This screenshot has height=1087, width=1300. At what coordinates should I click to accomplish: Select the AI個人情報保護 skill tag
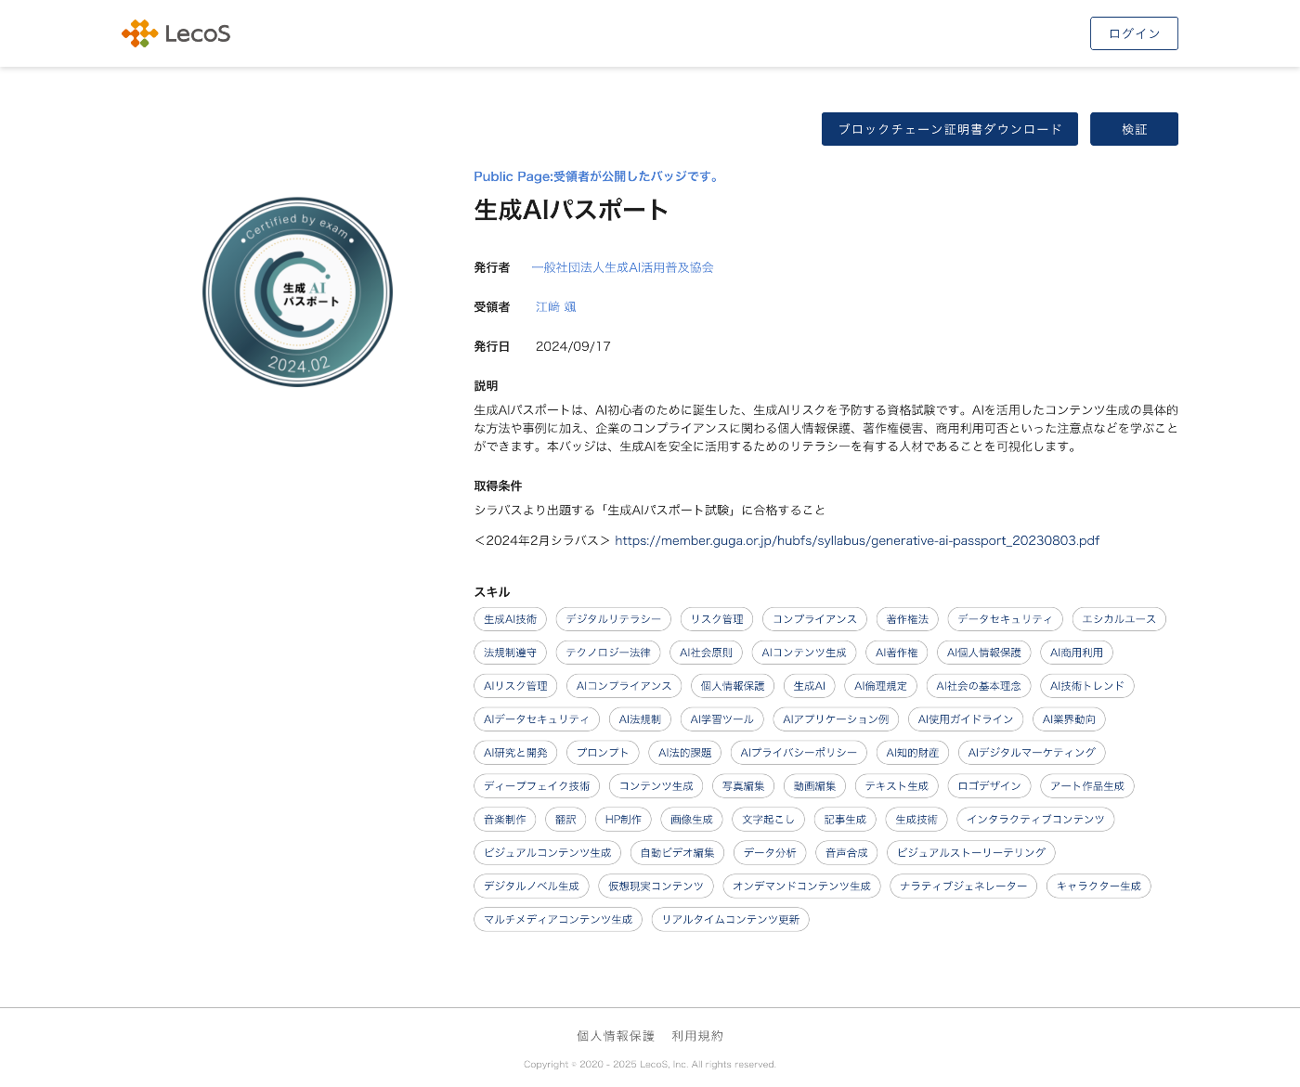tap(984, 653)
